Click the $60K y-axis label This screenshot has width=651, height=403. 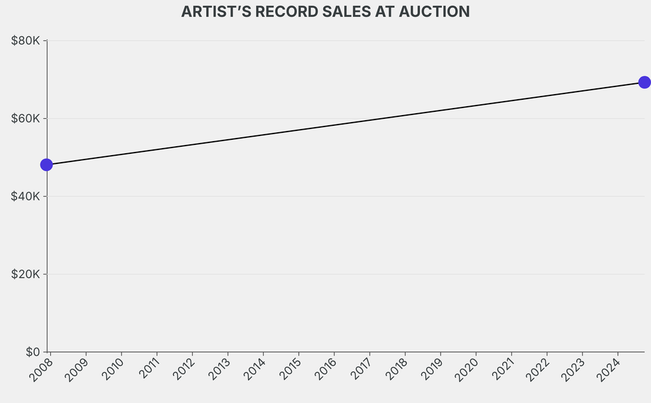tap(26, 119)
